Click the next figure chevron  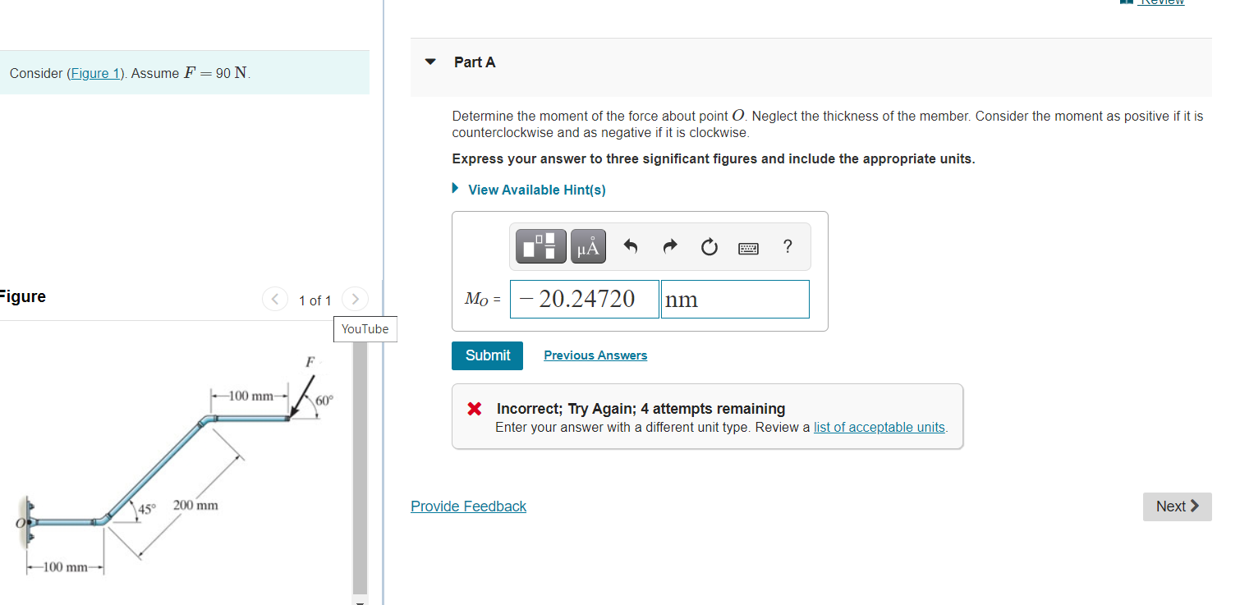pyautogui.click(x=354, y=299)
